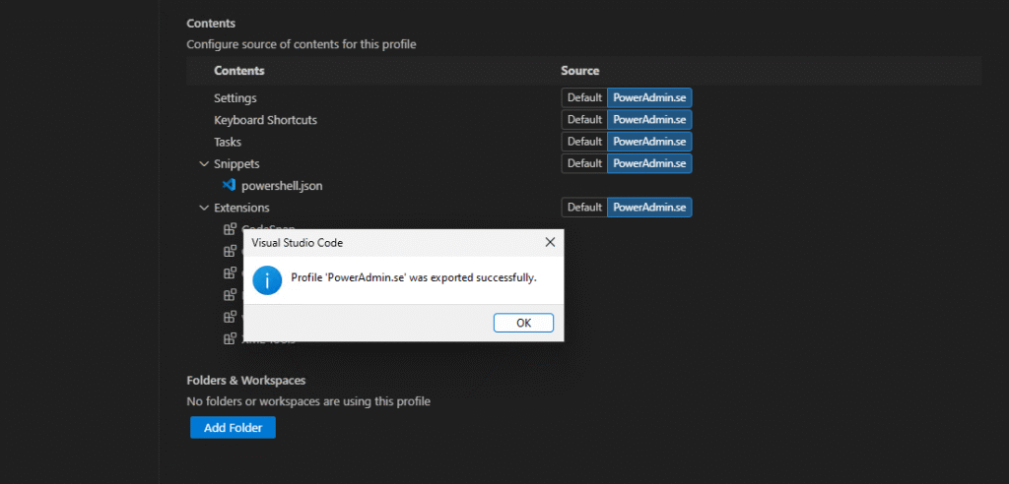This screenshot has width=1009, height=484.
Task: Set Keyboard Shortcuts source to Default
Action: pos(584,120)
